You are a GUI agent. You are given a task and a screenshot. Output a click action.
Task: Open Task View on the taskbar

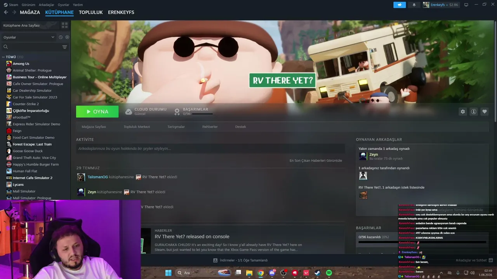(x=238, y=273)
